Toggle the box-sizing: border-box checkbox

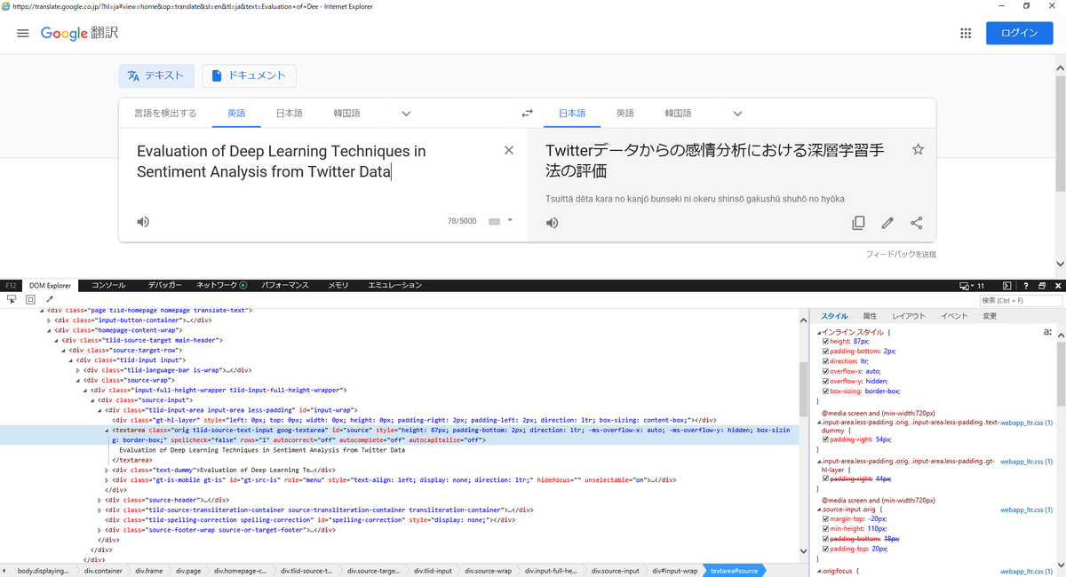pos(825,391)
